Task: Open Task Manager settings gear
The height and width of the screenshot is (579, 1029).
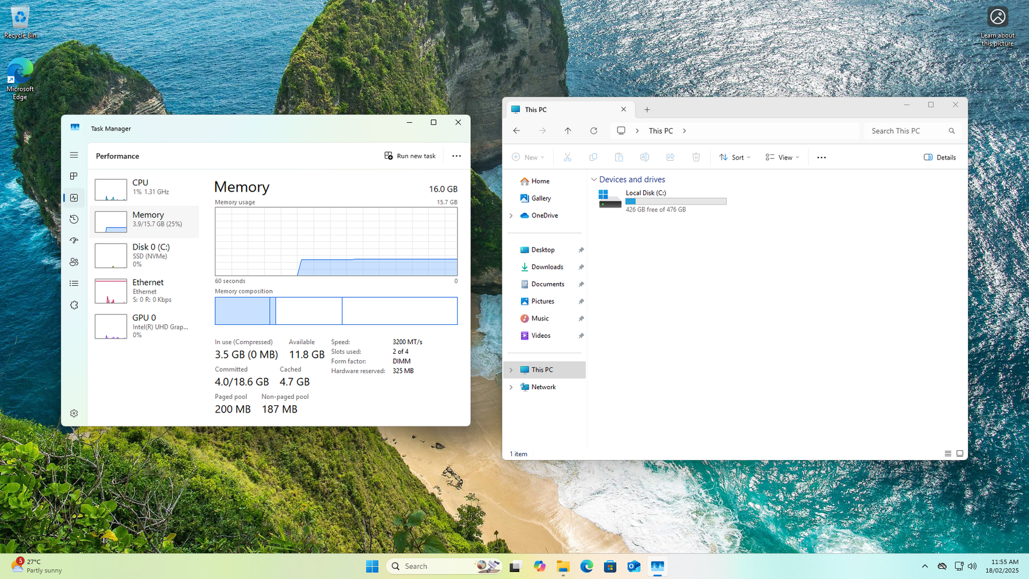Action: [74, 414]
